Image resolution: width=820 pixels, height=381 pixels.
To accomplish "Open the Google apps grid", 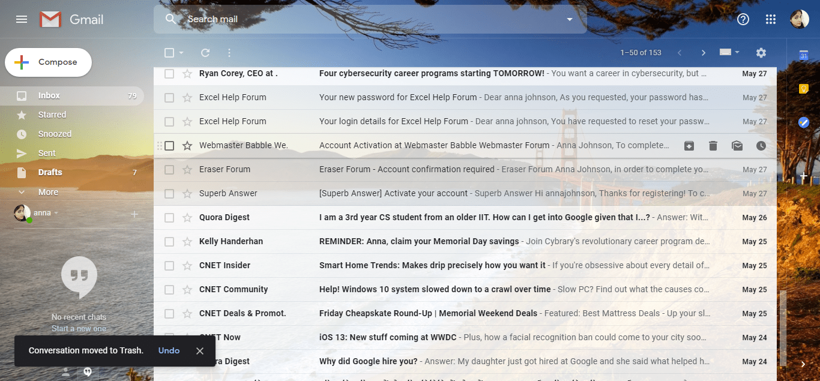I will [x=771, y=19].
